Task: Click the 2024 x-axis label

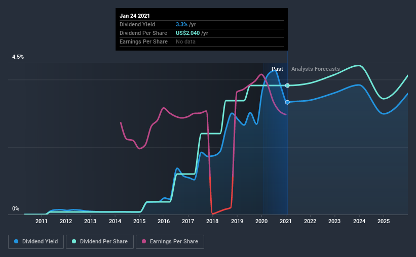Action: click(359, 221)
